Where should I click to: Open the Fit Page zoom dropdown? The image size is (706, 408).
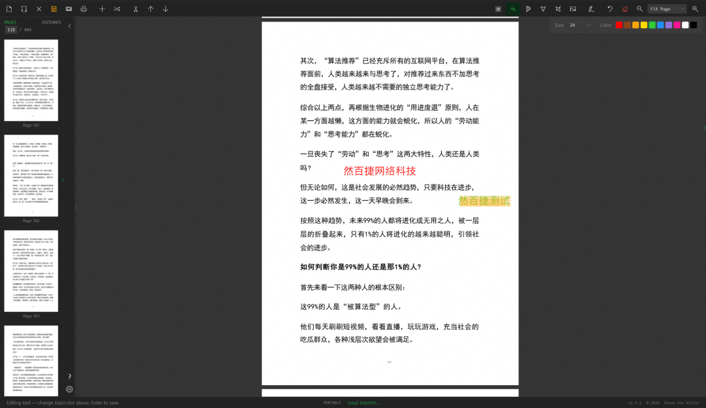pos(667,9)
